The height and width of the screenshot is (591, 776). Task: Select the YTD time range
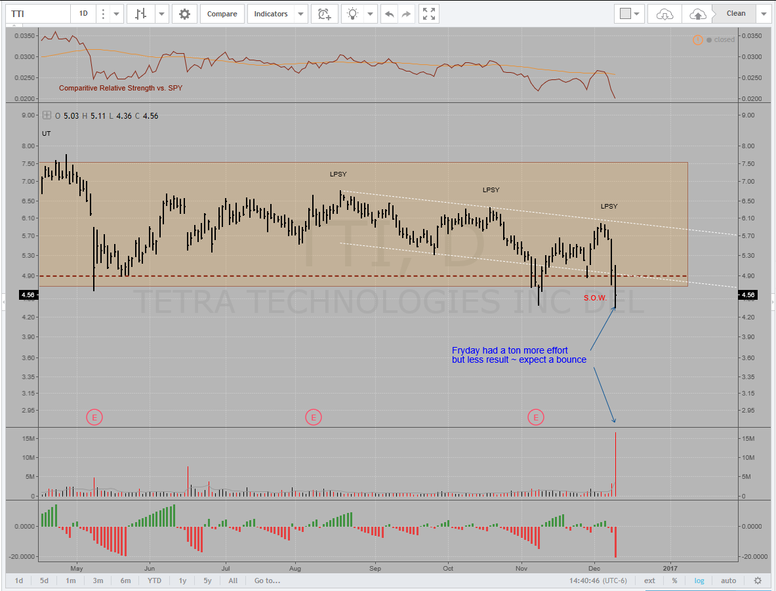[154, 581]
